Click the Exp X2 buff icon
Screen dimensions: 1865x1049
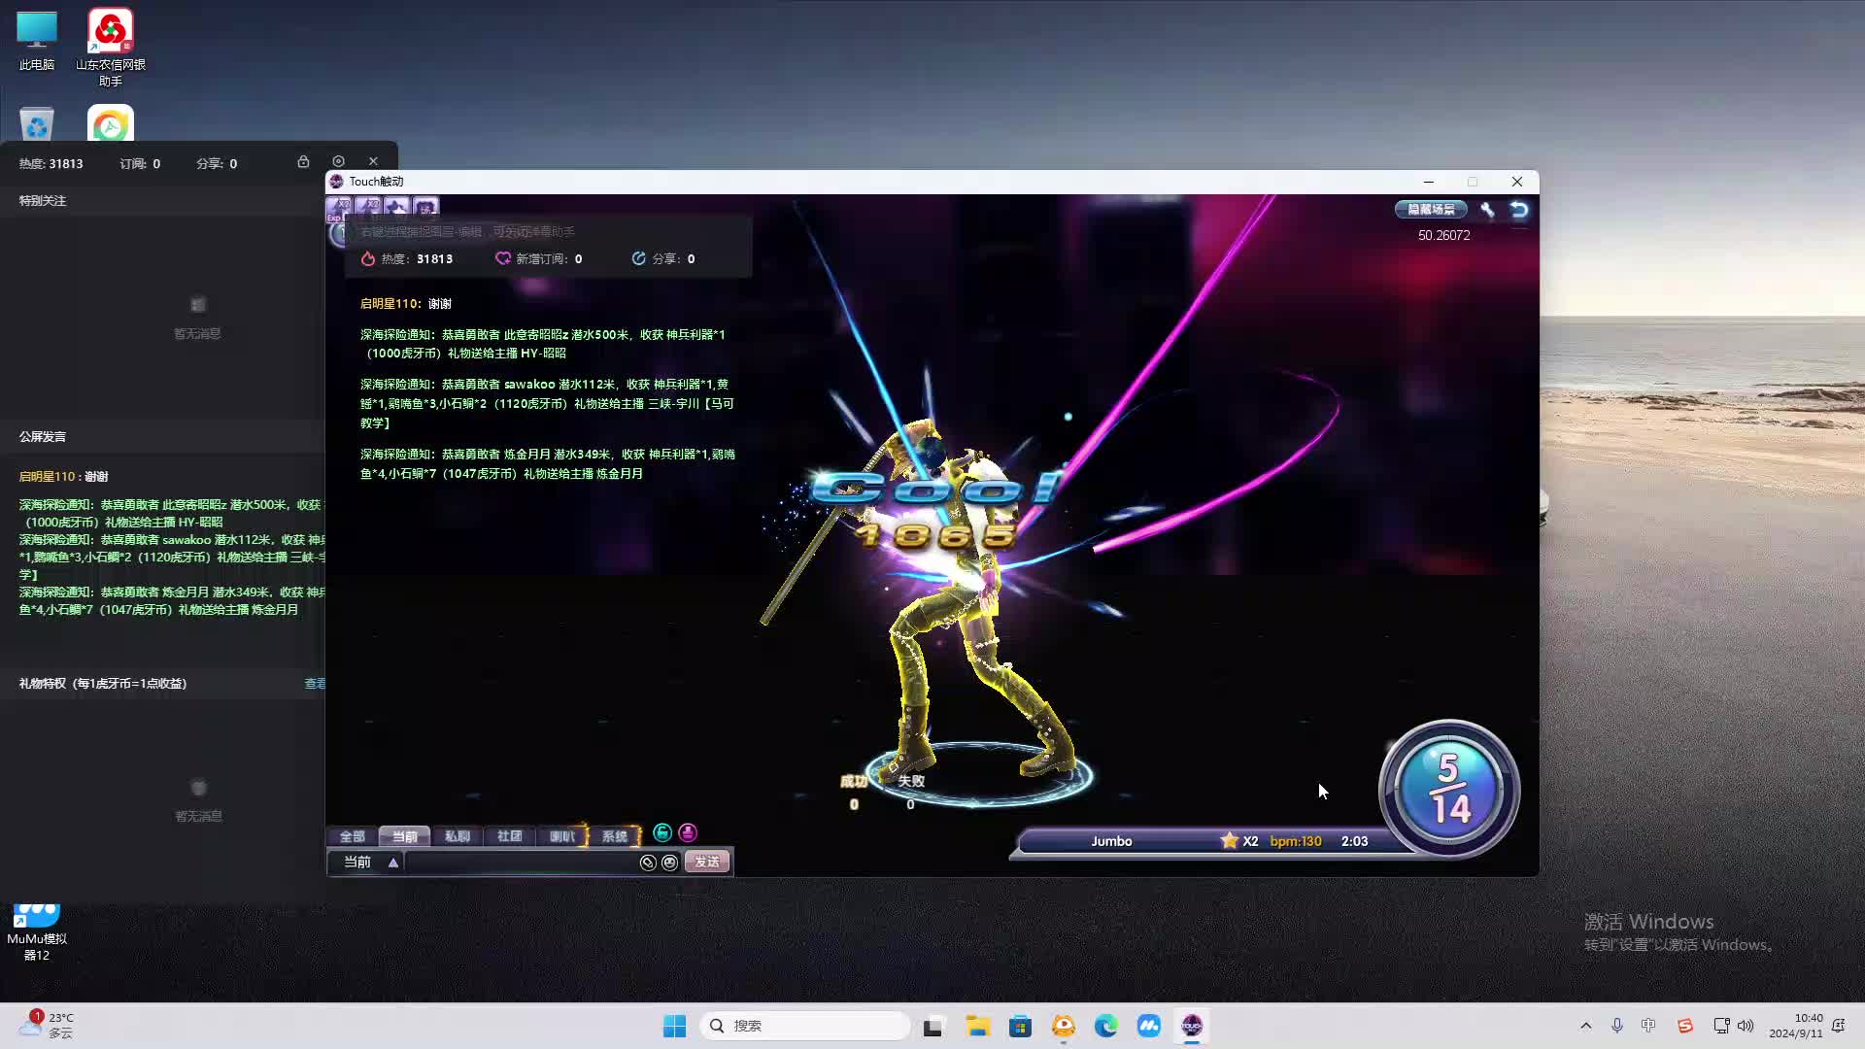click(339, 208)
